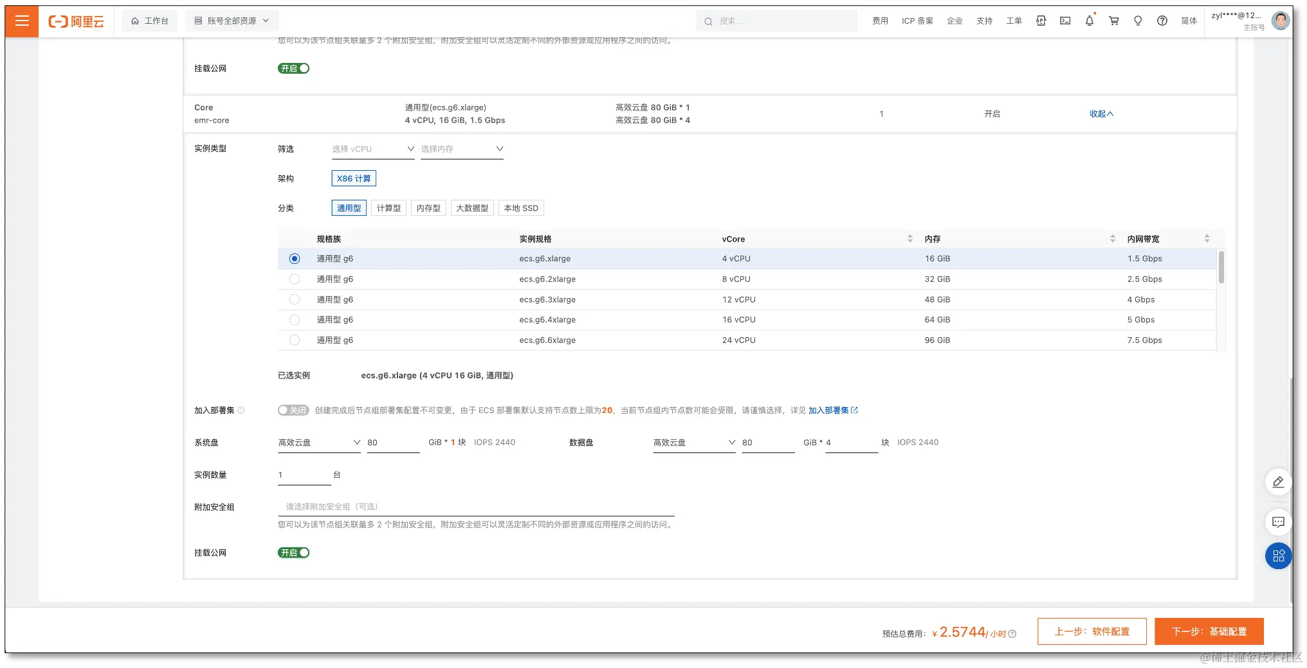Switch to the 大数据型 category tab
Image resolution: width=1307 pixels, height=668 pixels.
(x=472, y=208)
